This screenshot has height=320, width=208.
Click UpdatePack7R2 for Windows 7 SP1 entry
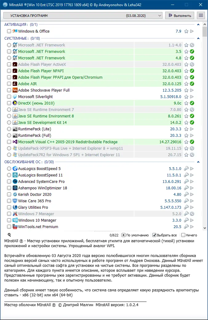click(x=69, y=155)
